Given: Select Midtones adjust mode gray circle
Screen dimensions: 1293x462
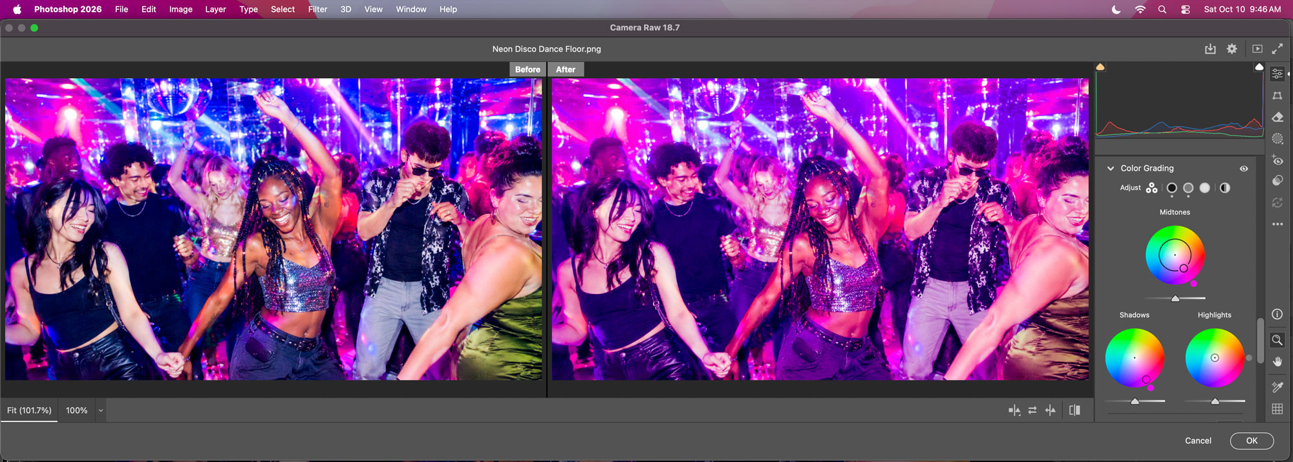Looking at the screenshot, I should tap(1188, 188).
